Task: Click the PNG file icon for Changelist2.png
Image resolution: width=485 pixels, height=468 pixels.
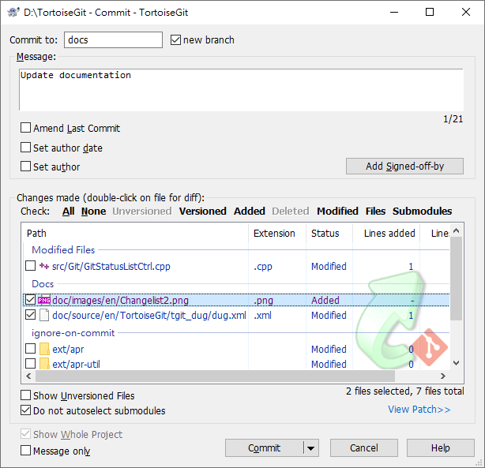Action: (x=44, y=300)
